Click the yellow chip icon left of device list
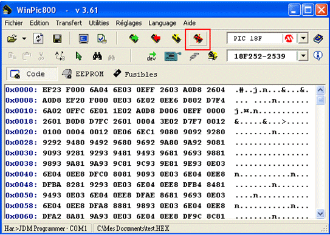Viewport: 330px width, 235px height. click(213, 56)
